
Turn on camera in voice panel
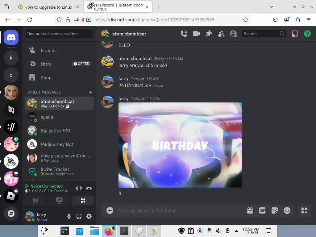click(x=35, y=201)
